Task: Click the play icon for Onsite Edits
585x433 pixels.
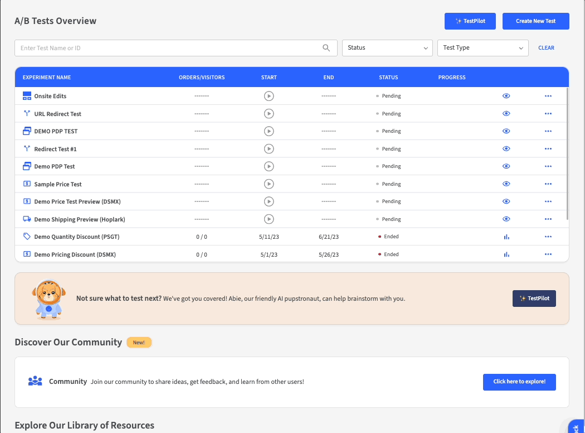Action: [269, 96]
